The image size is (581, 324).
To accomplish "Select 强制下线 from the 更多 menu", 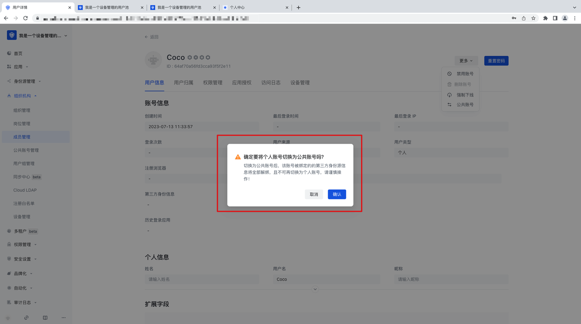I will coord(465,95).
